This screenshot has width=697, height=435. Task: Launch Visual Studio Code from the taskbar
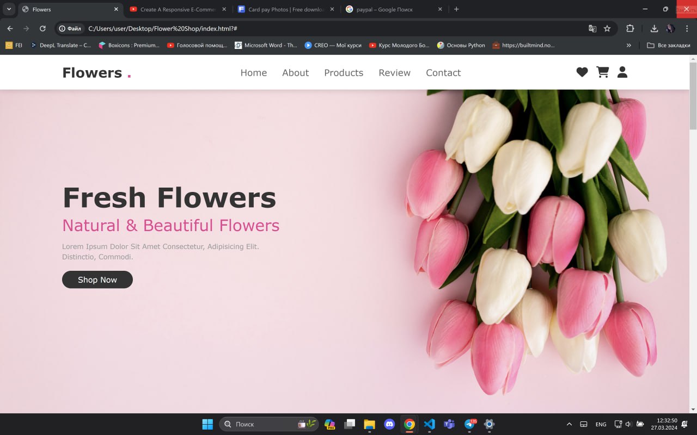coord(429,424)
